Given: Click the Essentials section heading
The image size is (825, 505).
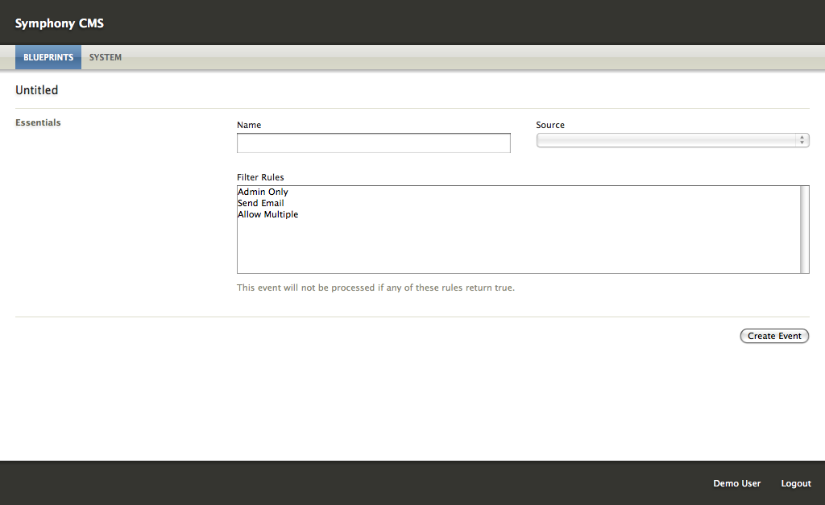Looking at the screenshot, I should (38, 122).
